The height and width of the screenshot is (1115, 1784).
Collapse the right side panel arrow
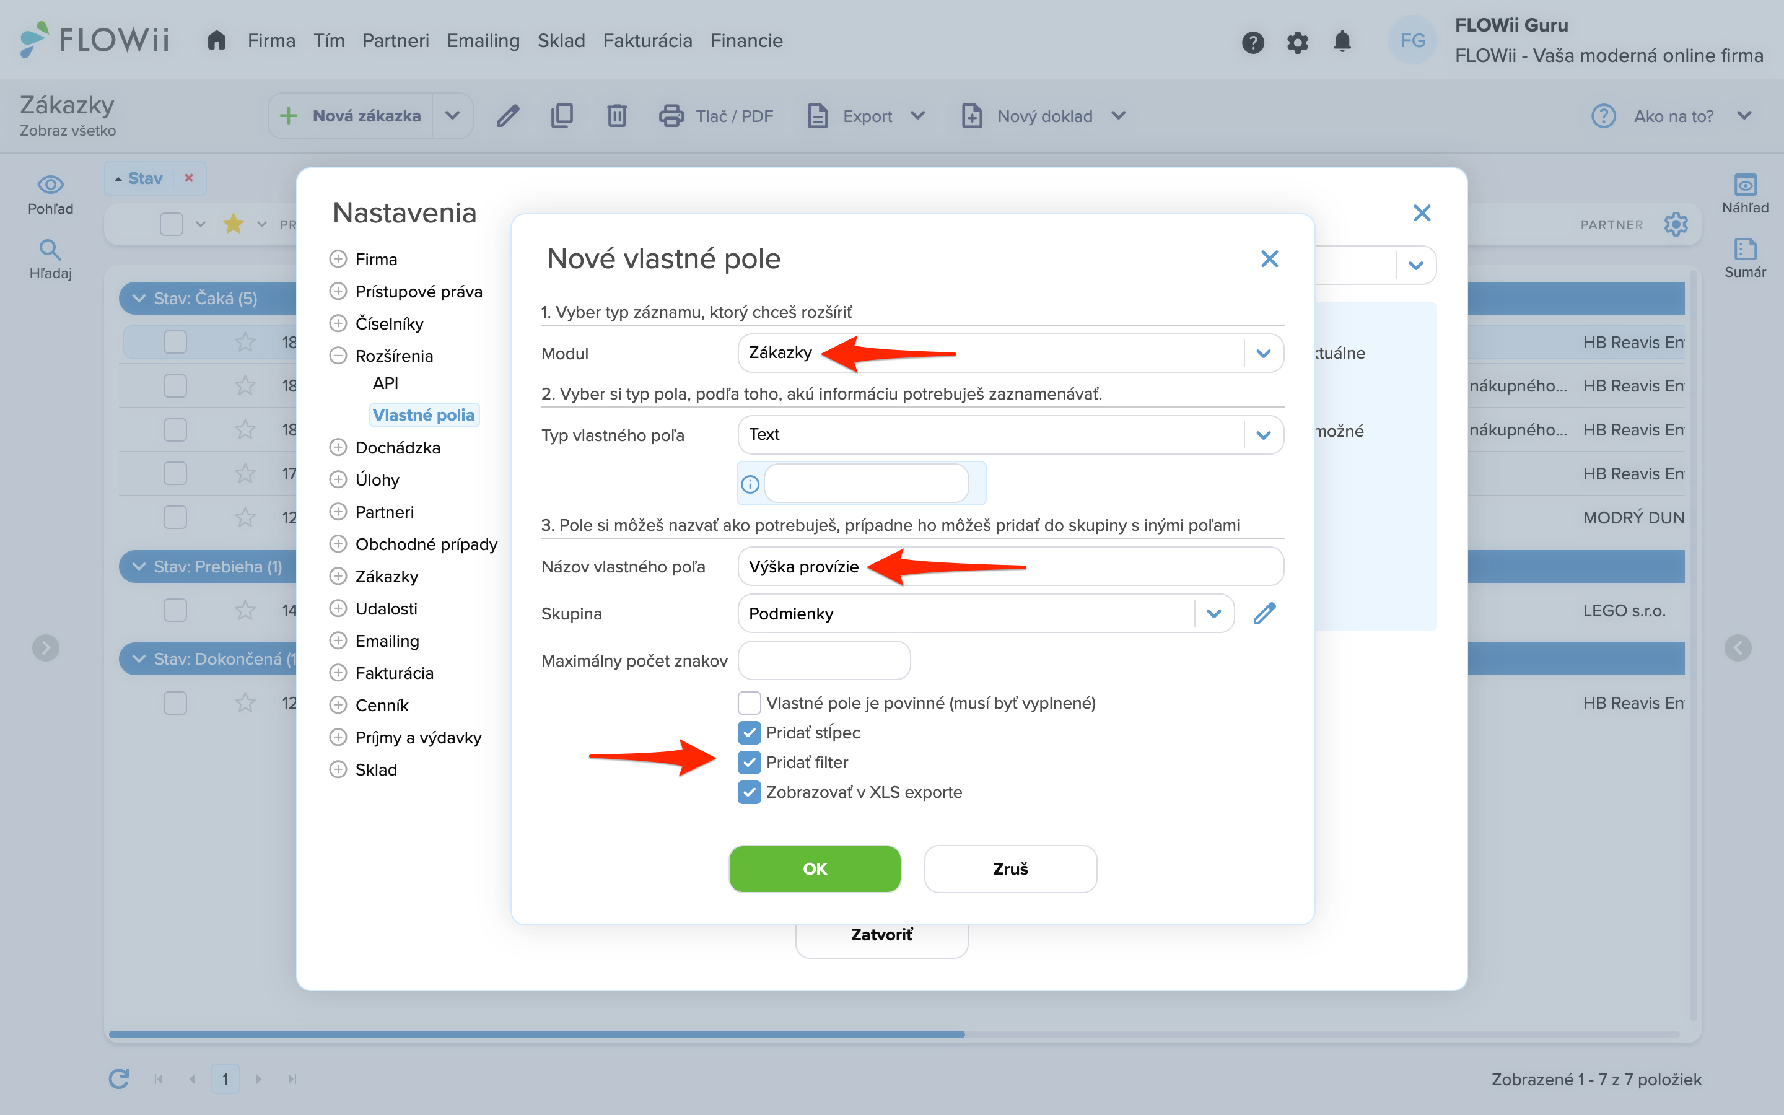tap(1738, 647)
